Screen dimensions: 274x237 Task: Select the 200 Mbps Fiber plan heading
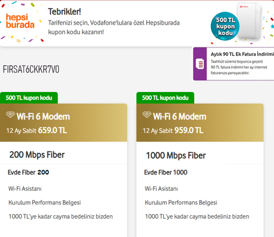(x=37, y=155)
